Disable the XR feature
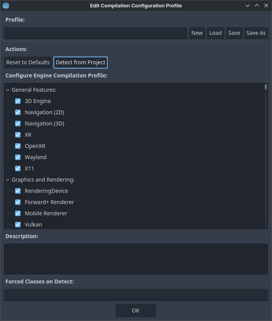This screenshot has width=272, height=321. [x=18, y=134]
